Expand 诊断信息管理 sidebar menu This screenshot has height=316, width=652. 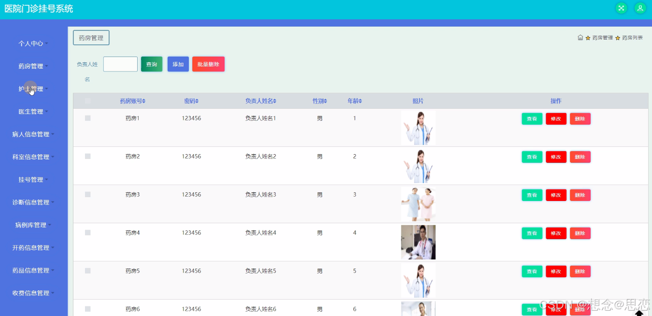(x=33, y=202)
